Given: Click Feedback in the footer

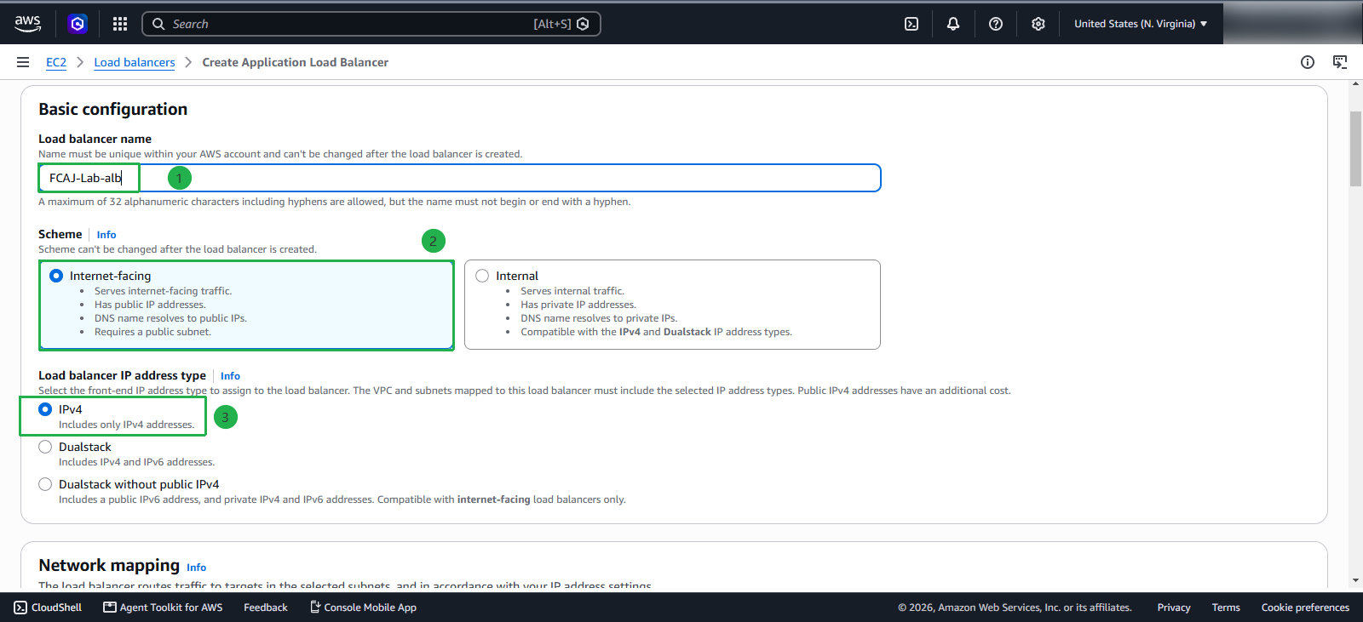Looking at the screenshot, I should click(266, 608).
